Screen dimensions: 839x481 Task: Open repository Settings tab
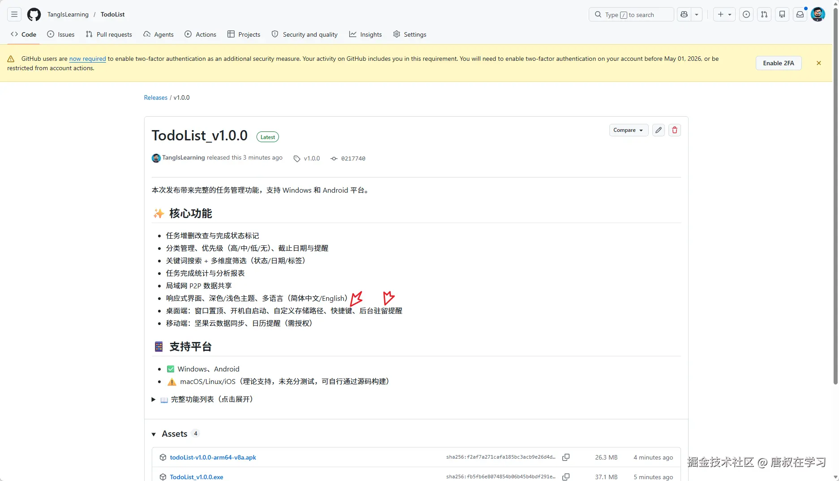click(410, 34)
